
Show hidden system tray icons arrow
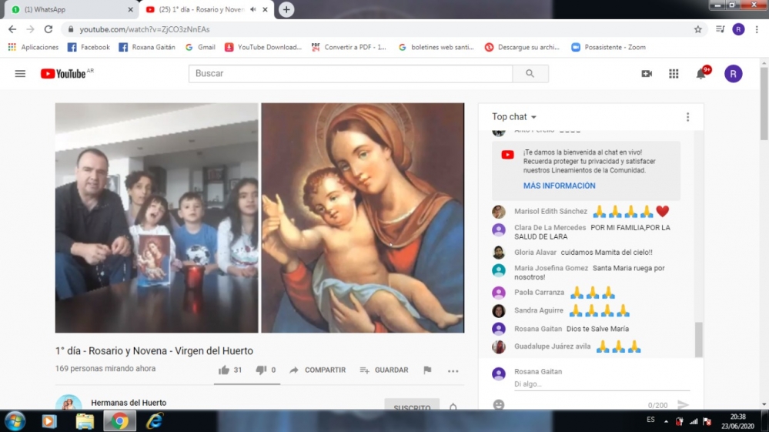[666, 420]
